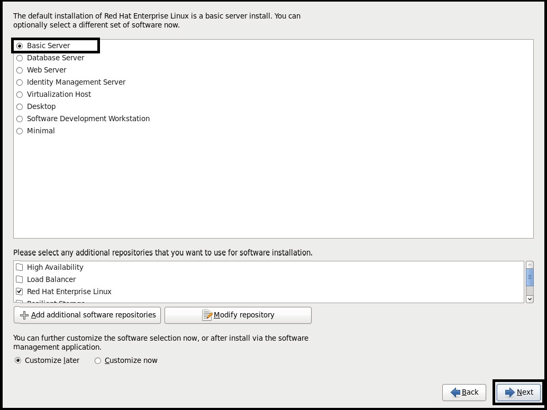Pick the Virtualization Host radio button
The width and height of the screenshot is (547, 410).
point(20,95)
